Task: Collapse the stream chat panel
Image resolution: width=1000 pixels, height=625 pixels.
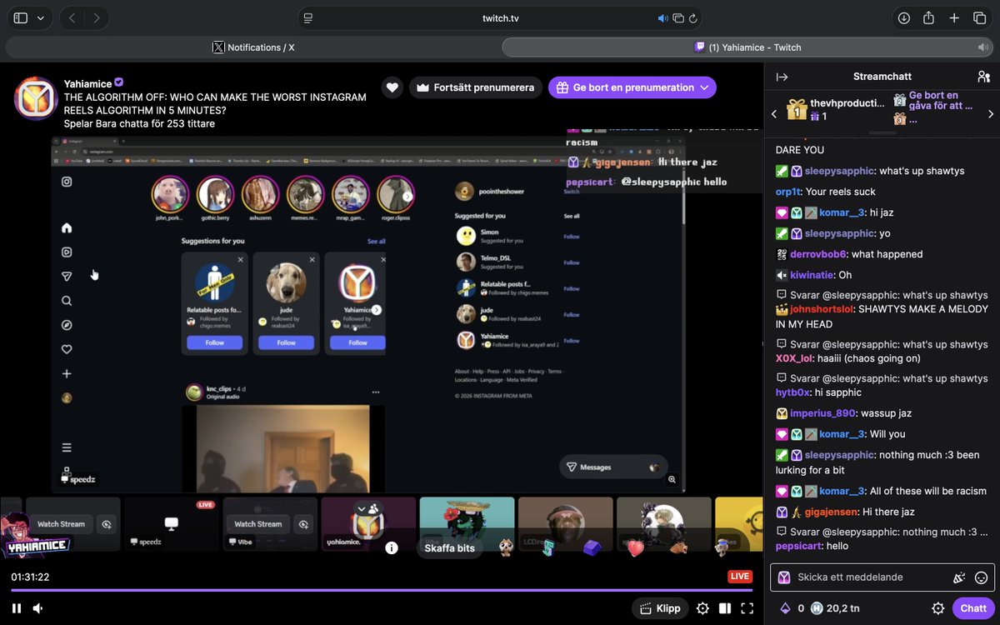Action: pyautogui.click(x=782, y=77)
